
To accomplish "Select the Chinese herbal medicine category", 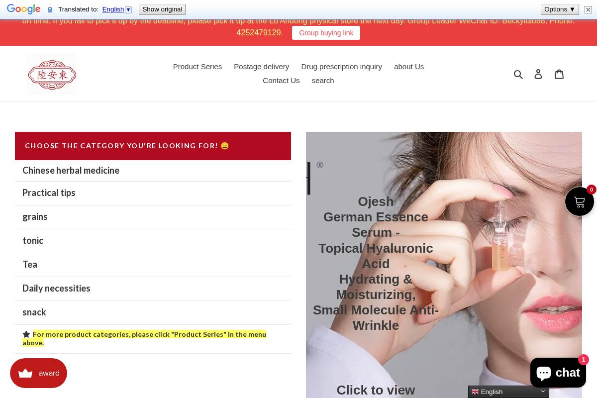I will 71,171.
